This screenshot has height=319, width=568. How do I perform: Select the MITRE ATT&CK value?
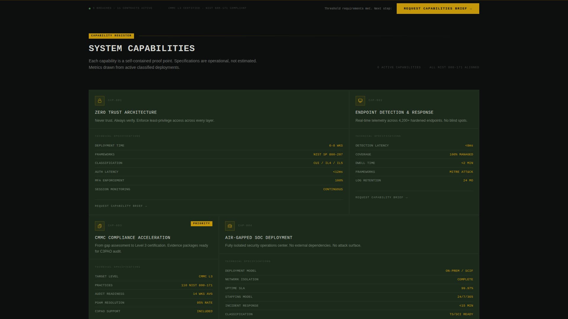tap(461, 172)
